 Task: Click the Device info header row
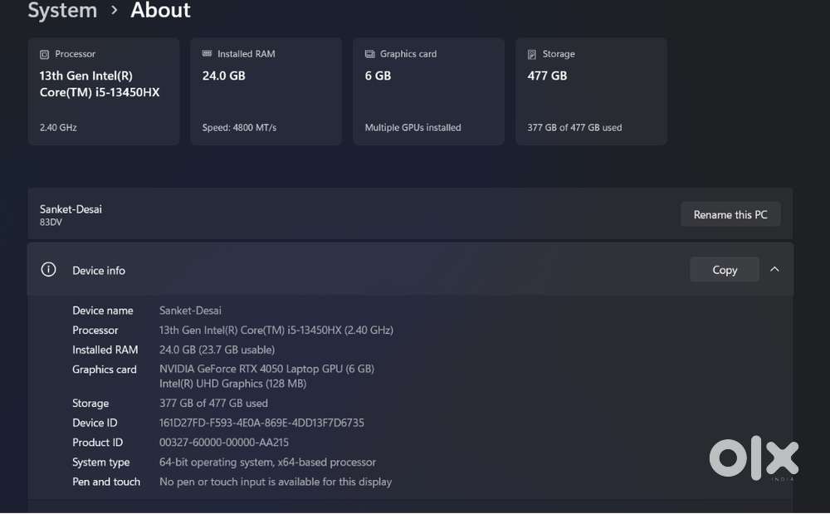(x=410, y=269)
